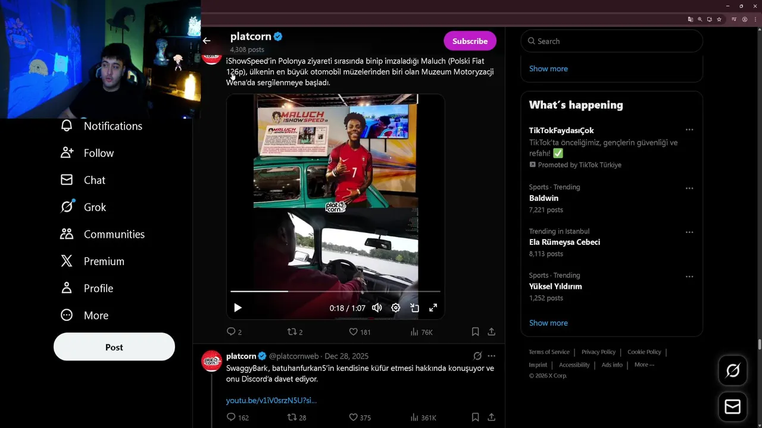
Task: Go back using the arrow beside platcorn
Action: pyautogui.click(x=207, y=41)
